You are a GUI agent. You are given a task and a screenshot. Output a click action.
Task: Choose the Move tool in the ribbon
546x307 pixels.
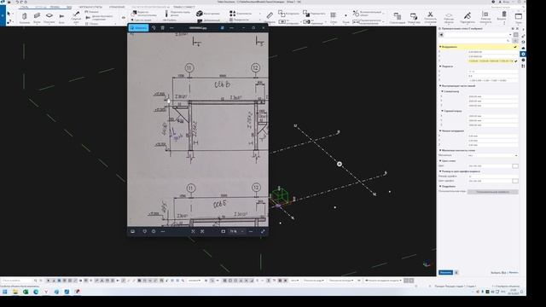(x=313, y=14)
